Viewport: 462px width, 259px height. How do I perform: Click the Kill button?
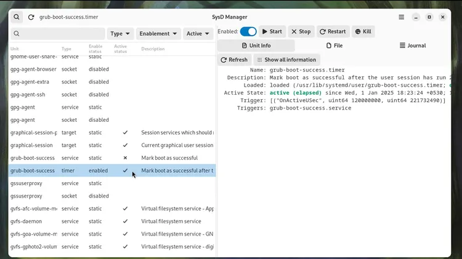(x=363, y=31)
